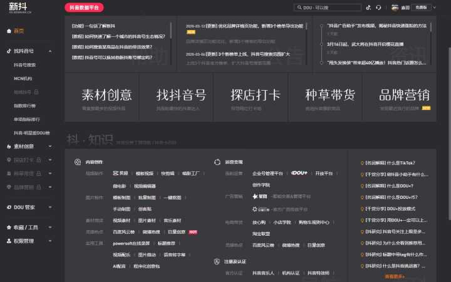Click the TikTok icon beside 找抖音号 in sidebar
451x282 pixels.
(x=9, y=51)
